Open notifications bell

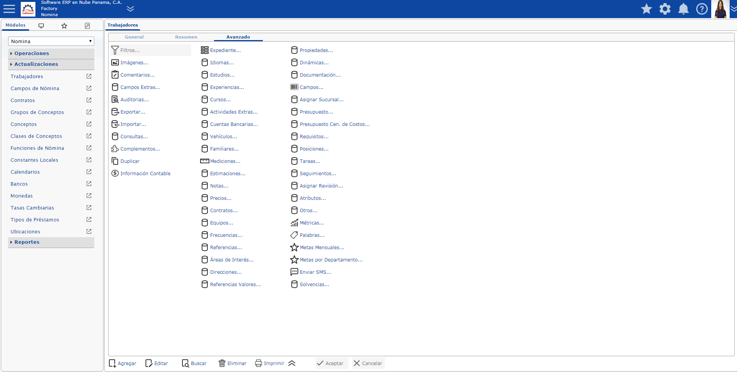(684, 9)
